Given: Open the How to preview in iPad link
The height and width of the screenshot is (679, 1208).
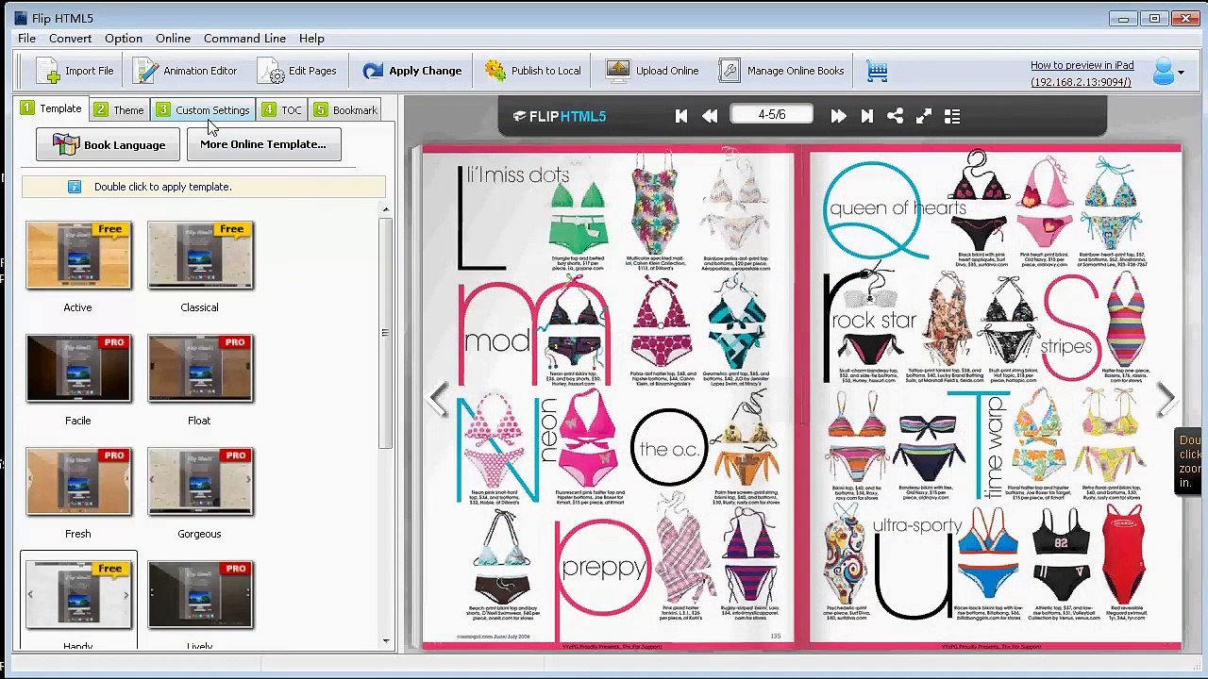Looking at the screenshot, I should (1082, 65).
